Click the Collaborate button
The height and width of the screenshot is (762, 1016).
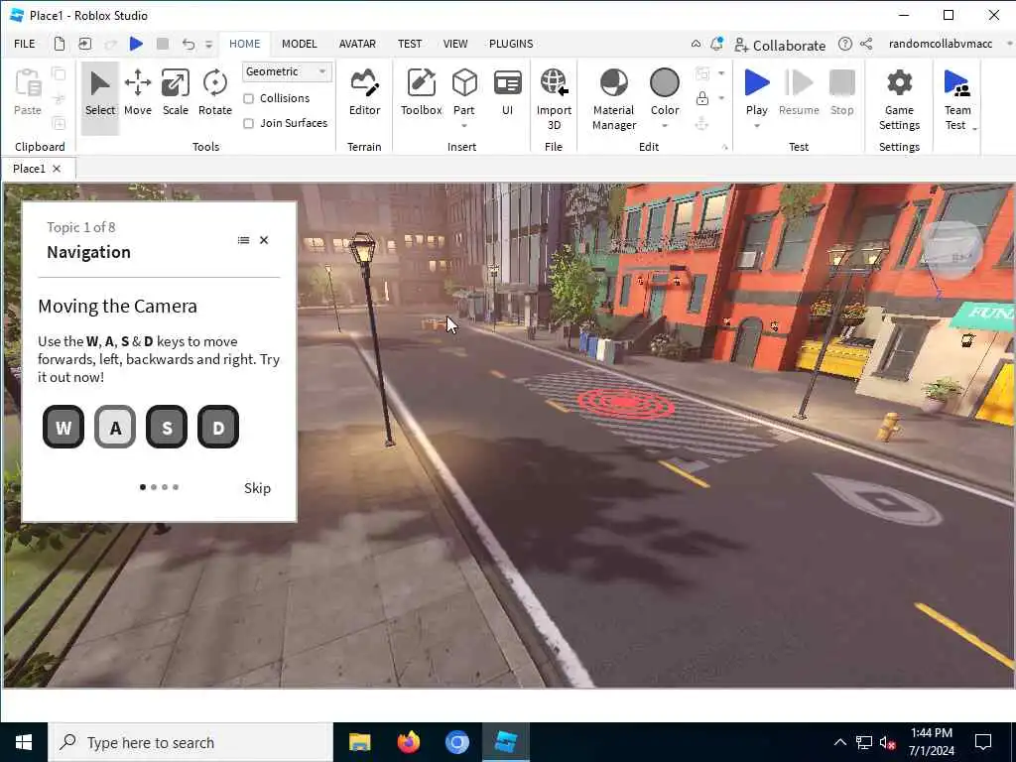[780, 46]
